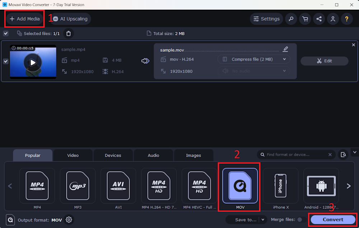This screenshot has height=228, width=359.
Task: Choose the Android tablet preset
Action: point(321,186)
